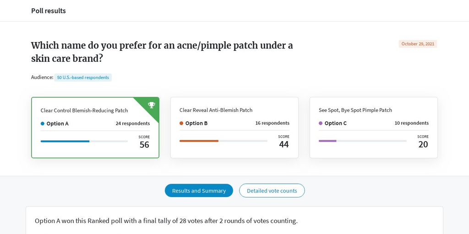Click the 10 respondents label on Option C

pyautogui.click(x=412, y=123)
